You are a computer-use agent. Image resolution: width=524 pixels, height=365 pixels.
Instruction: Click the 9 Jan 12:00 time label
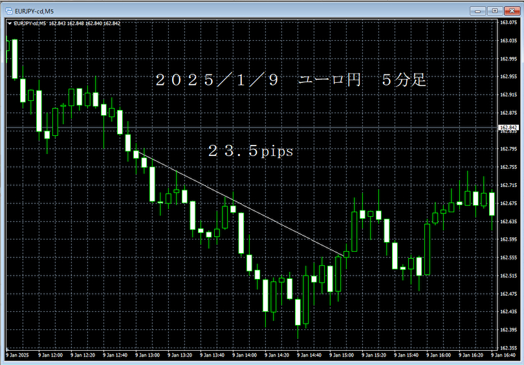click(x=50, y=355)
